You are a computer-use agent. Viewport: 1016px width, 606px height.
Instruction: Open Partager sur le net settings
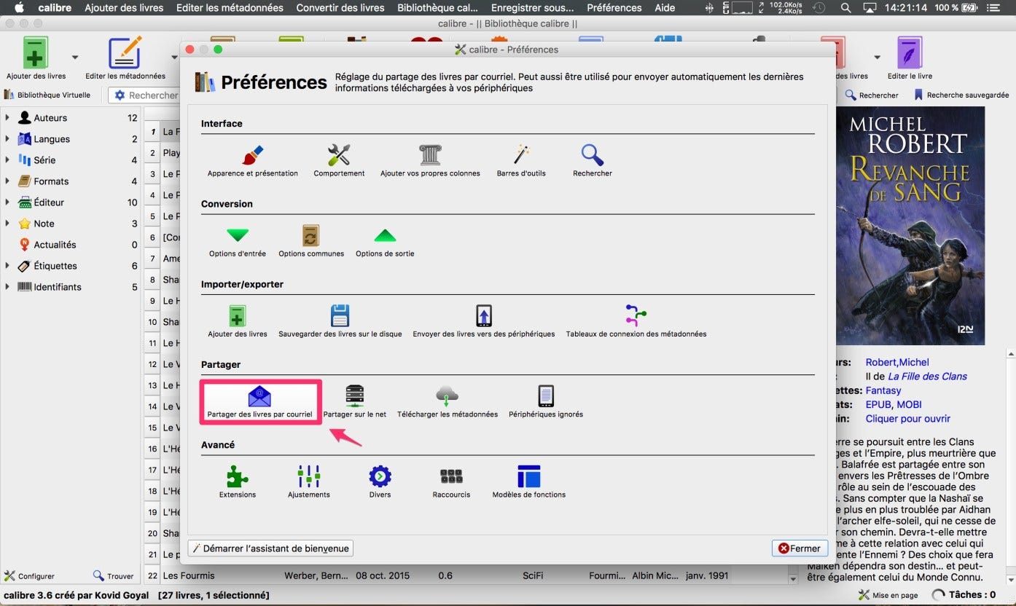click(x=355, y=401)
